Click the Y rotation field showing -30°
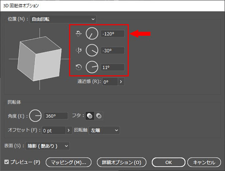This screenshot has width=225, height=171. (113, 50)
